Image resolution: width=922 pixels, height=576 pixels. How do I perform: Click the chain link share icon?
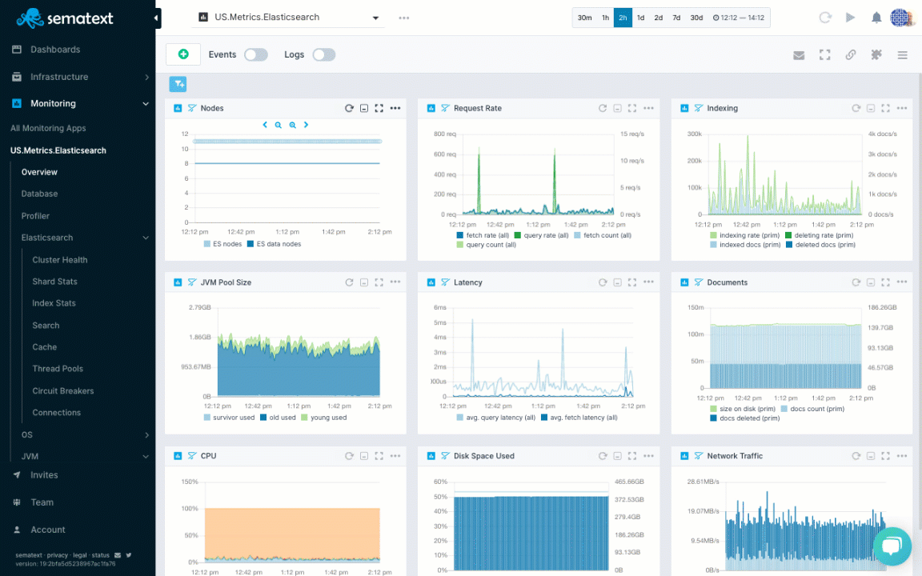coord(850,54)
